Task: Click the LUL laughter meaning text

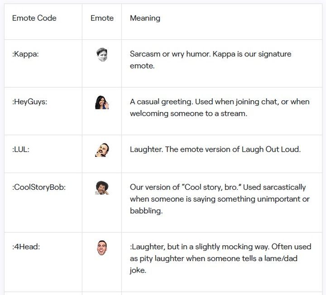Action: pos(215,150)
